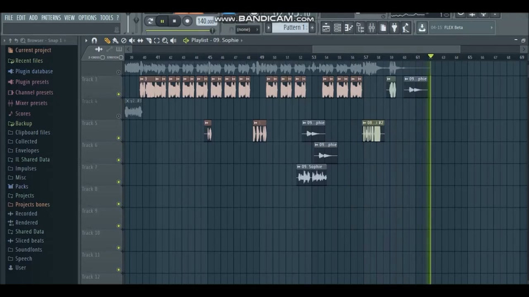The image size is (529, 297).
Task: Mute Track 3 with its green LED
Action: pos(118,94)
